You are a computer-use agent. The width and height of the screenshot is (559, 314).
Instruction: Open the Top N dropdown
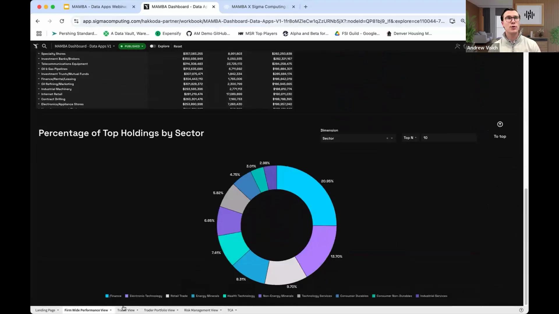click(x=410, y=138)
